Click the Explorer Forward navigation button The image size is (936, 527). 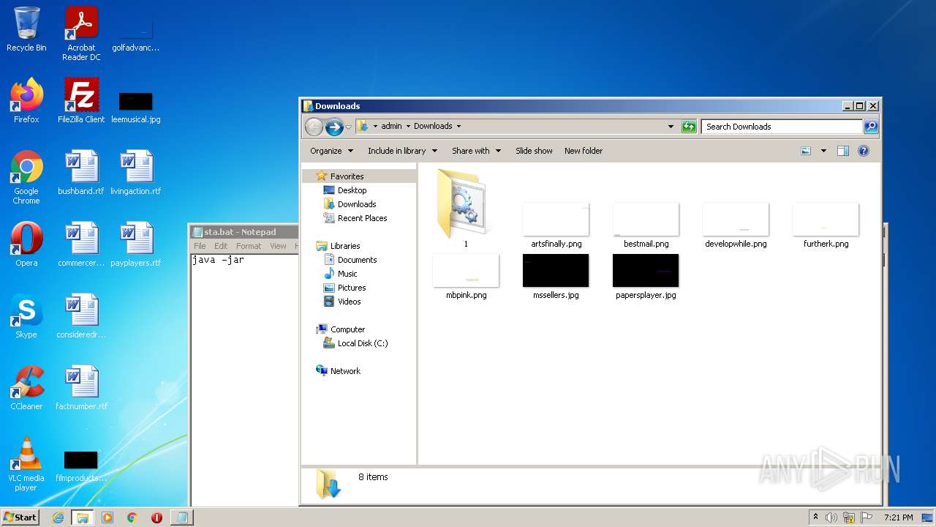point(334,127)
